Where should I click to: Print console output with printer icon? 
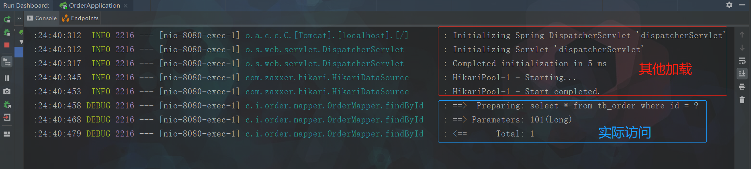click(x=742, y=87)
